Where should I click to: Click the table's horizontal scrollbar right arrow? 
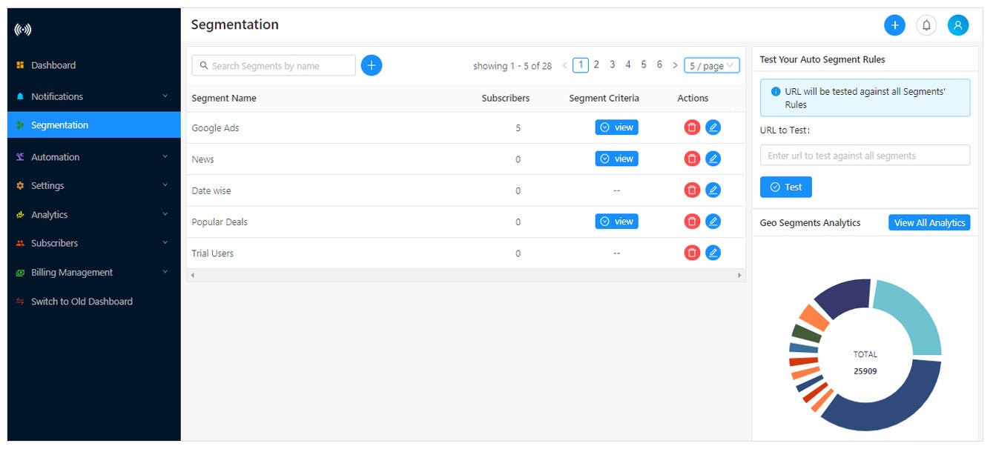(x=739, y=275)
